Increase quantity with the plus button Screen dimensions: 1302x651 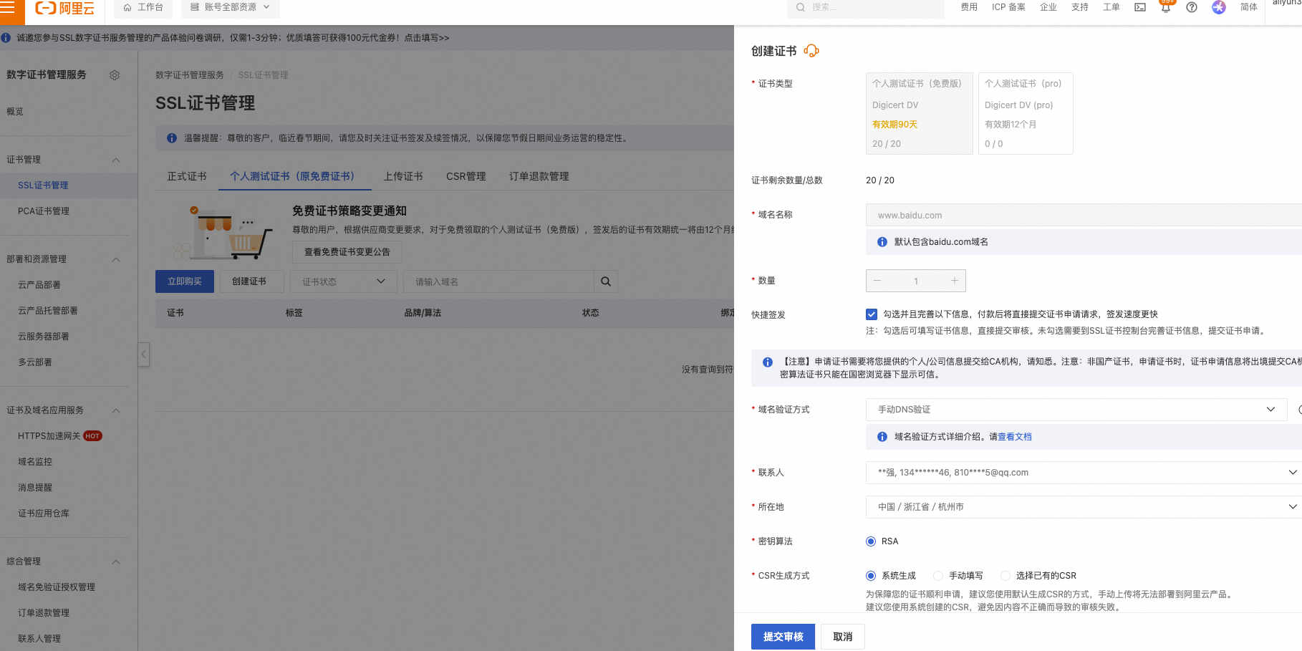tap(955, 281)
